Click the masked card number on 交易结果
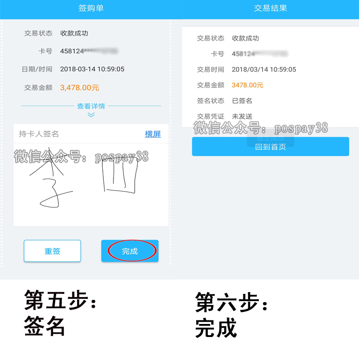359x350 pixels. coord(259,54)
